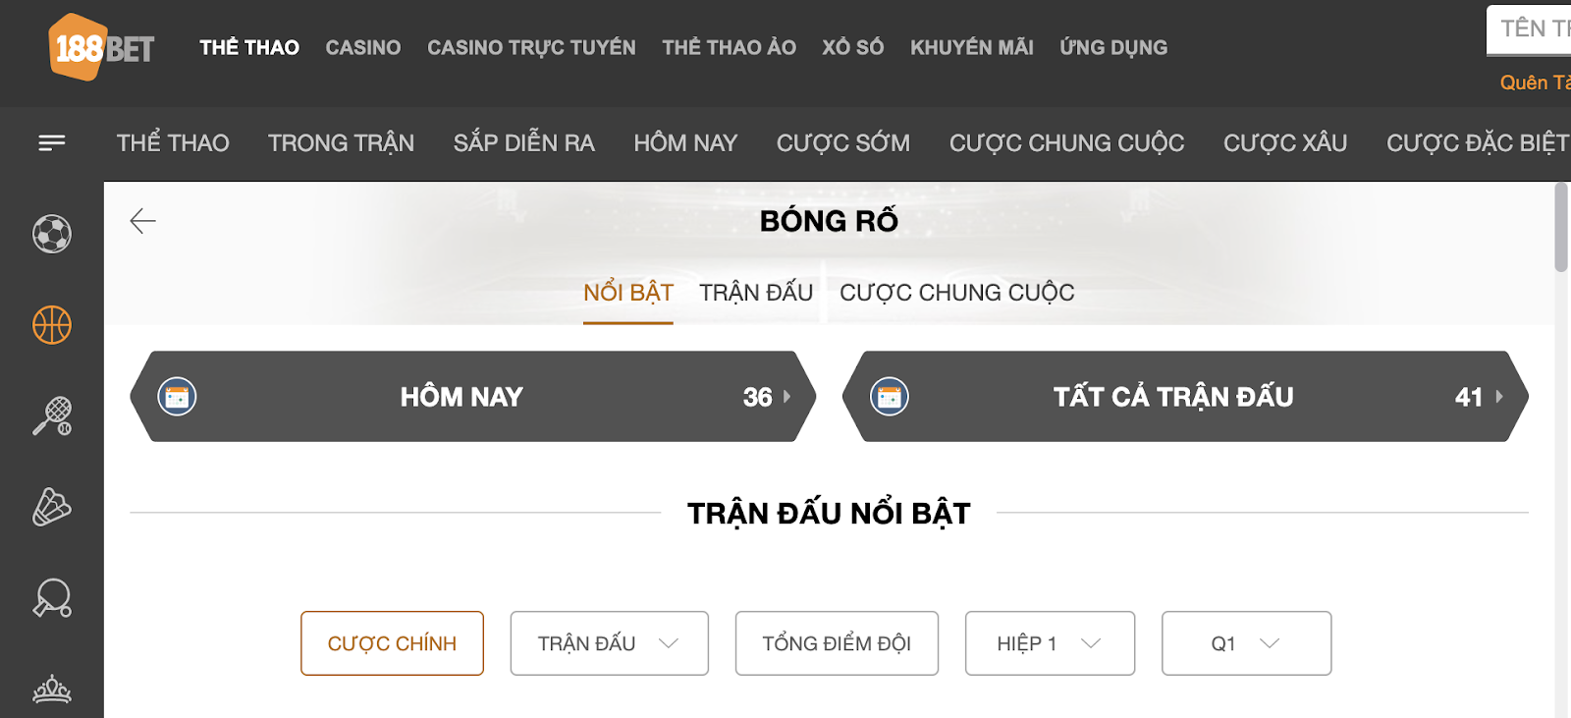Select the crown icon in sidebar
Viewport: 1571px width, 718px height.
click(52, 690)
